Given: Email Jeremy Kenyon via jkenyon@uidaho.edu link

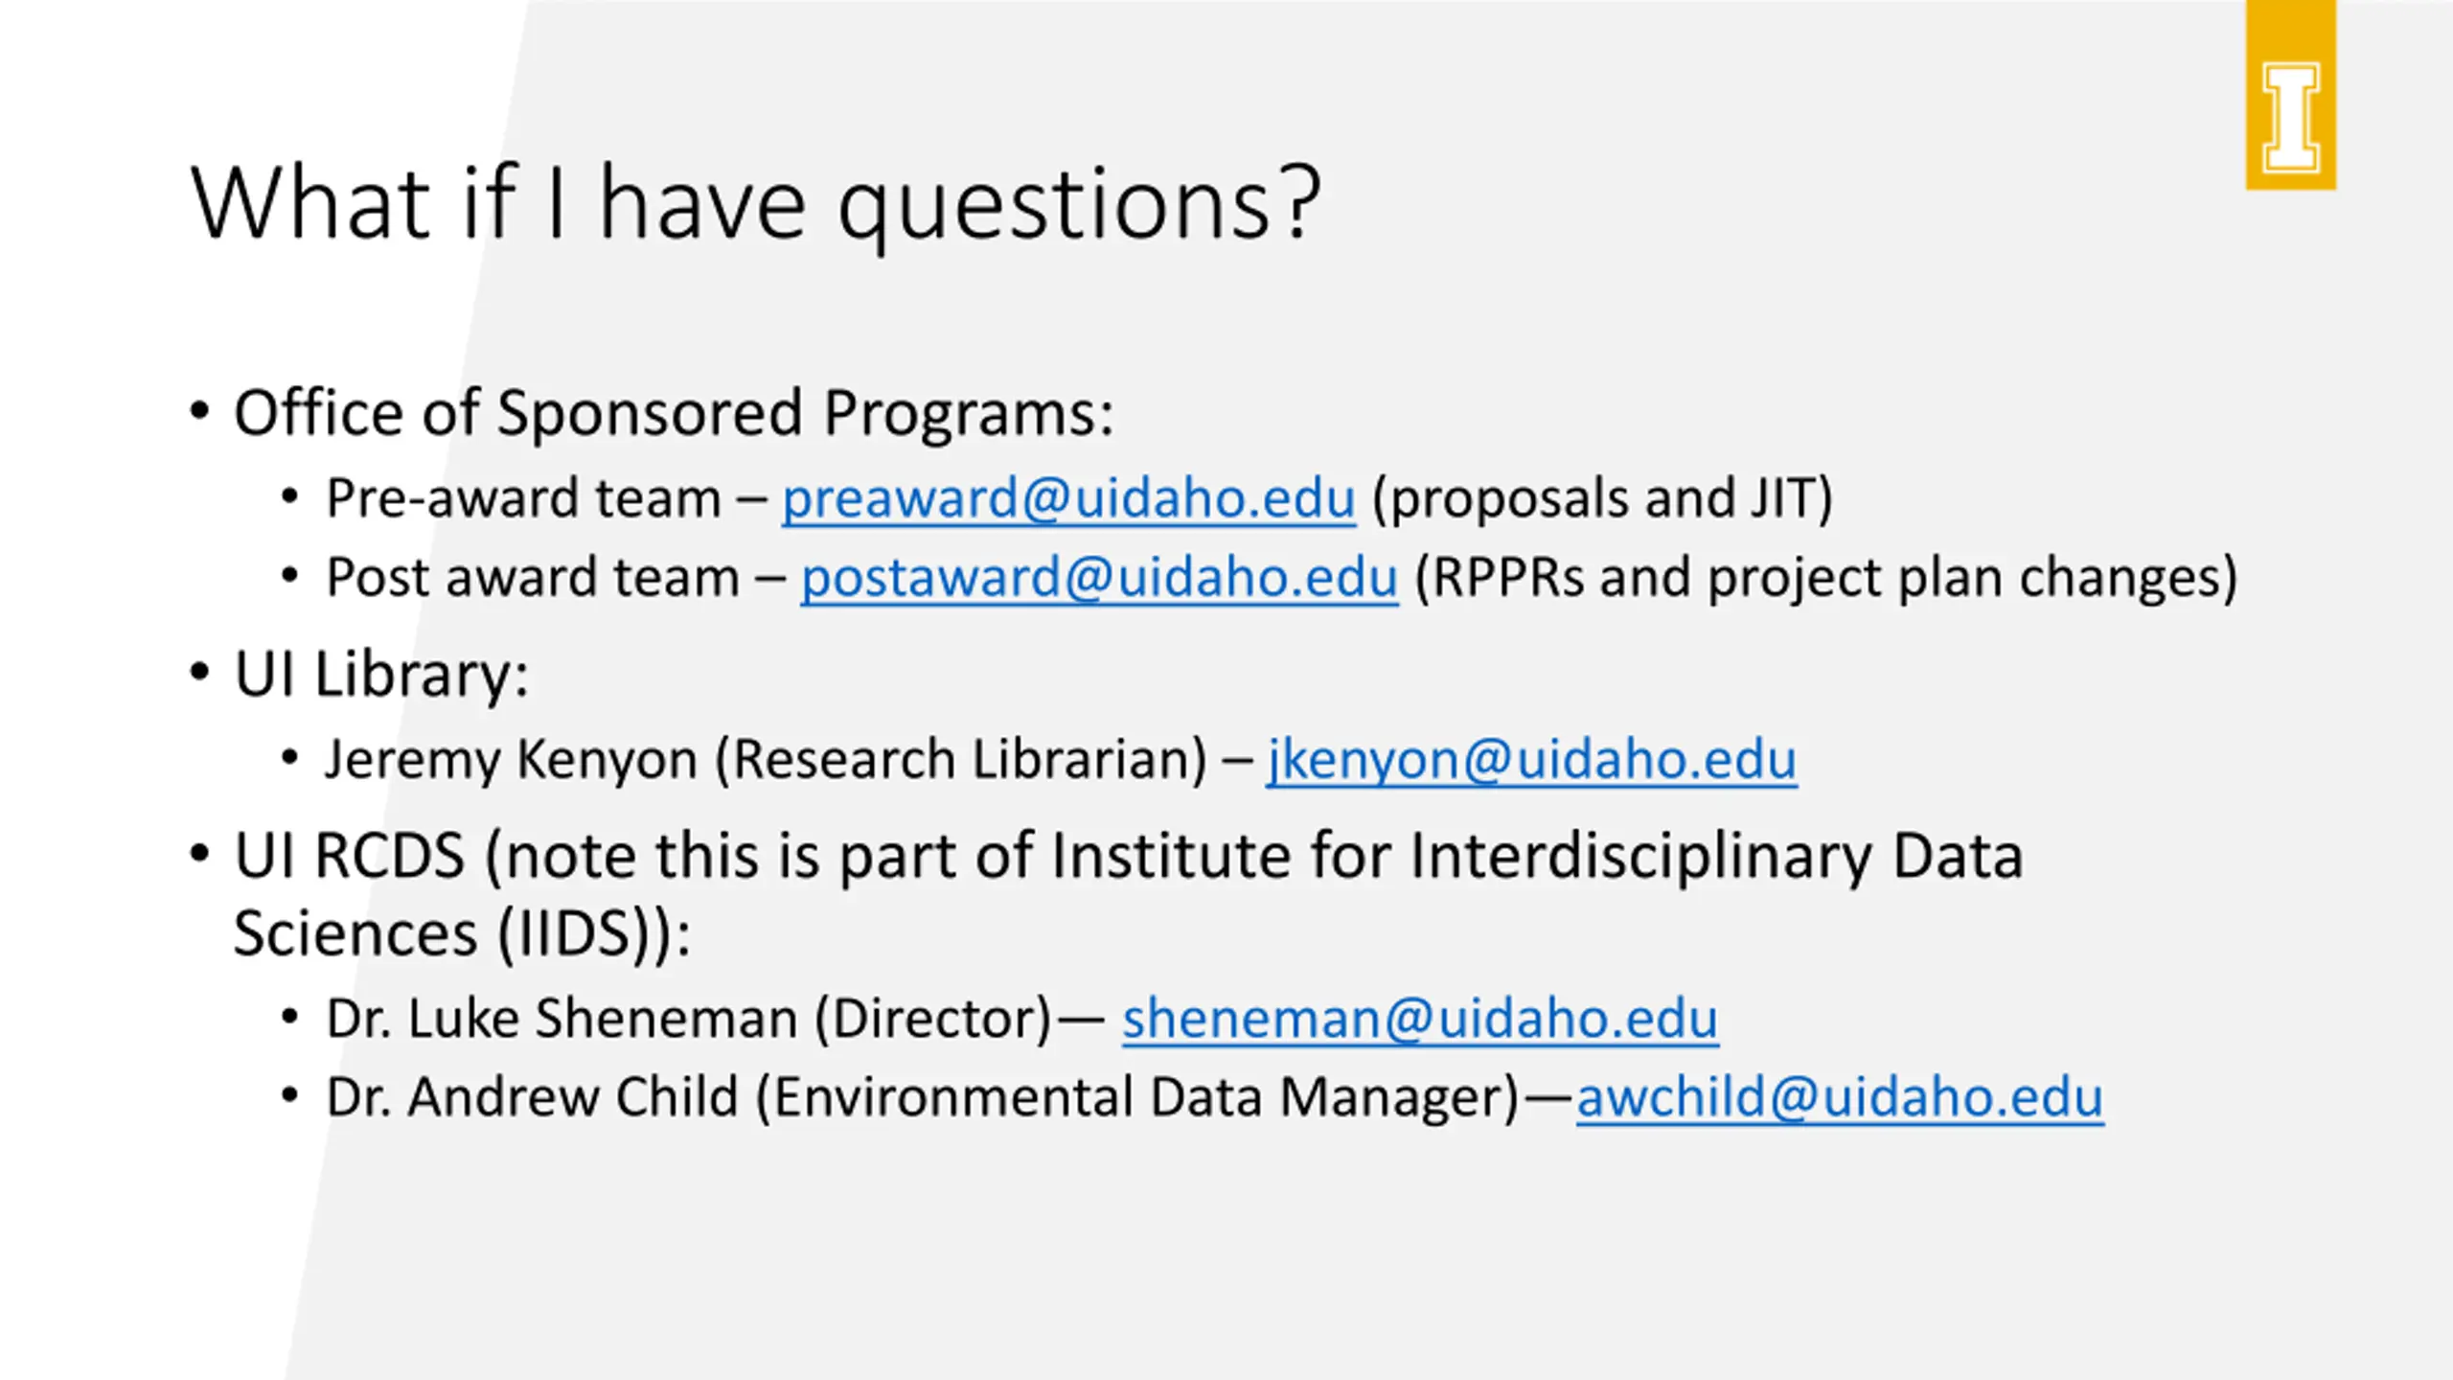Looking at the screenshot, I should pos(1531,760).
